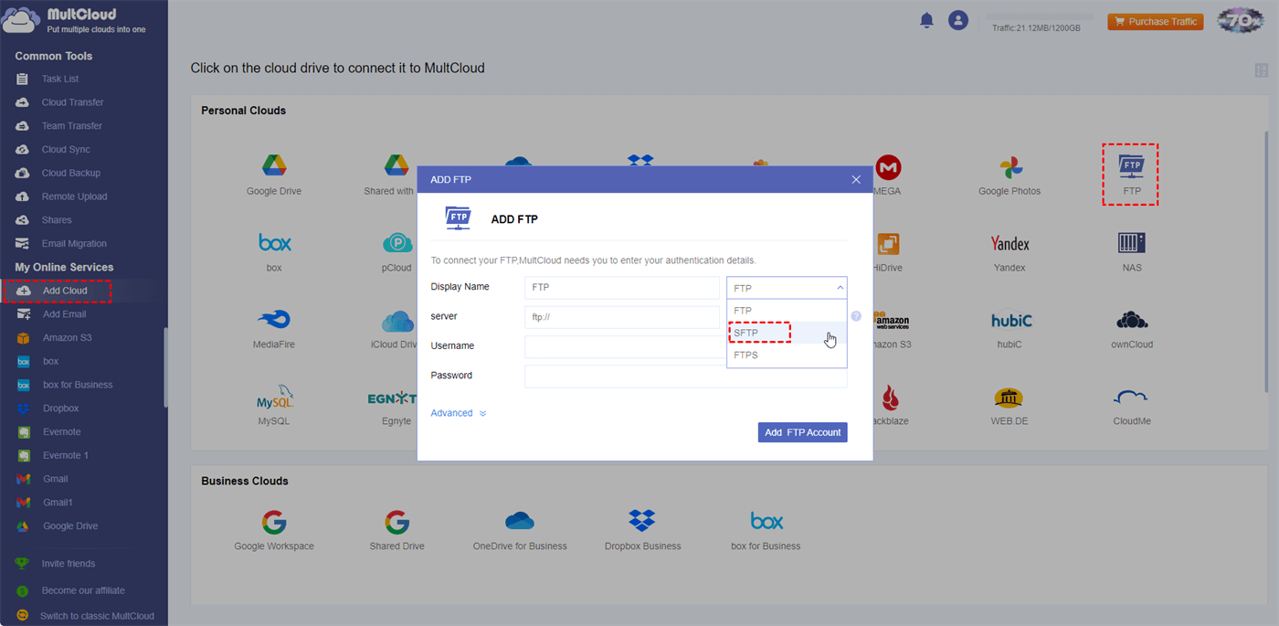
Task: Open Google Drive service in sidebar
Action: tap(70, 526)
